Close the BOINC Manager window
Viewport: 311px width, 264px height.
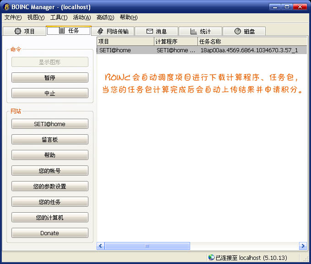[x=300, y=7]
